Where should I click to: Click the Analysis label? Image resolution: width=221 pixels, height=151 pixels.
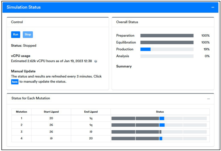tap(122, 56)
